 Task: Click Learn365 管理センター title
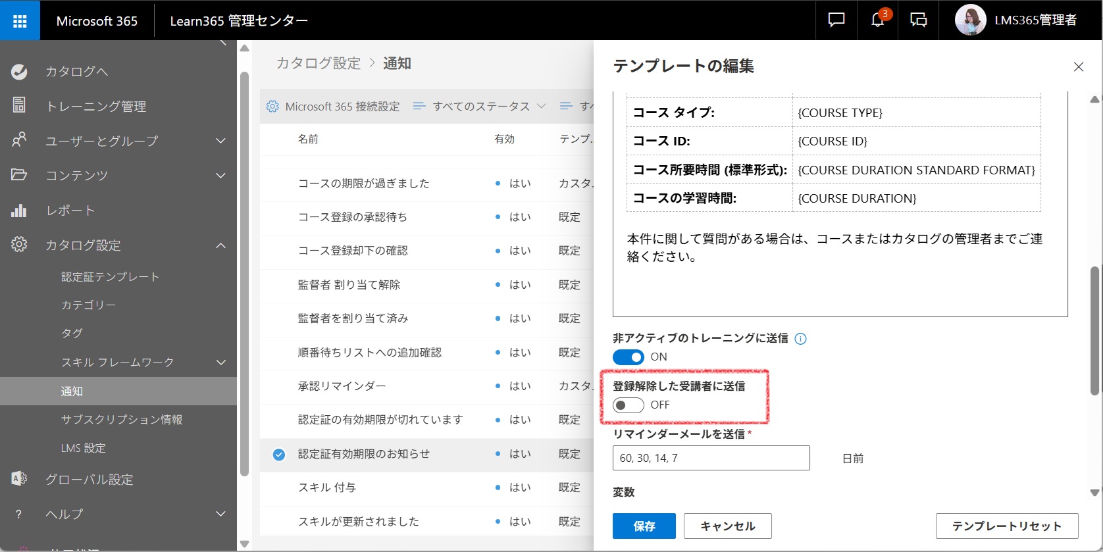pyautogui.click(x=239, y=21)
